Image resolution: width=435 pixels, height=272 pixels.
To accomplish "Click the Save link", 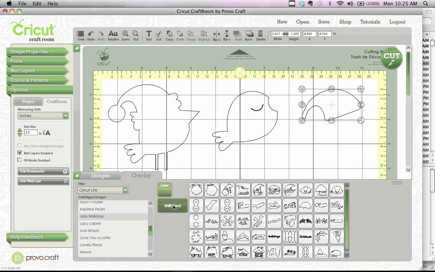I will [324, 22].
